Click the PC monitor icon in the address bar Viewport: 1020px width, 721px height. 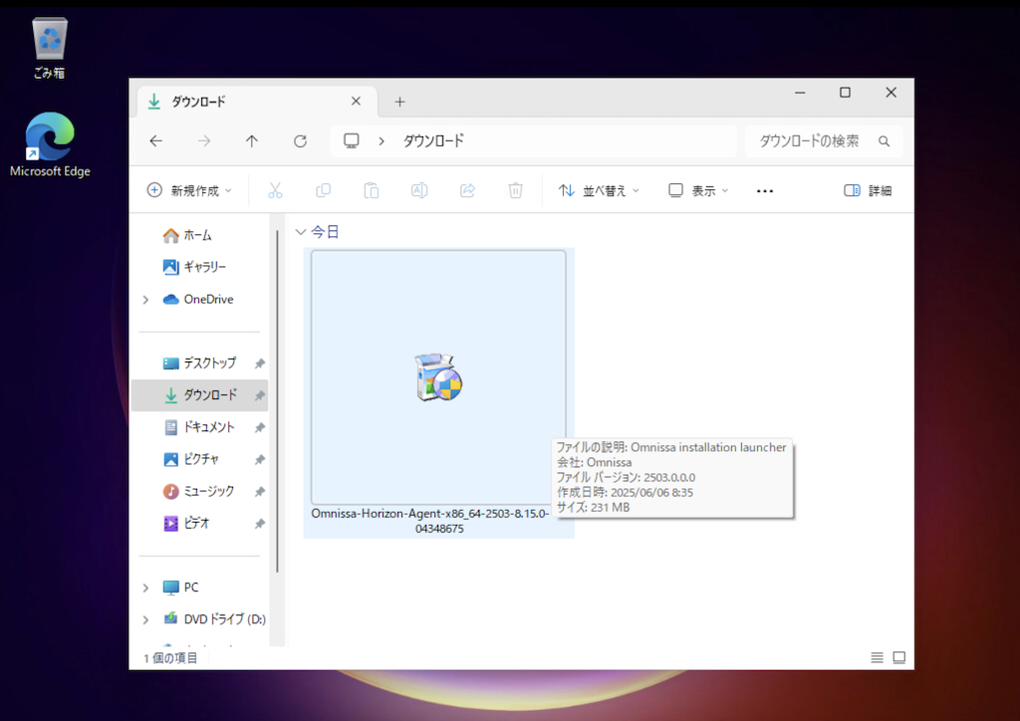(x=352, y=141)
